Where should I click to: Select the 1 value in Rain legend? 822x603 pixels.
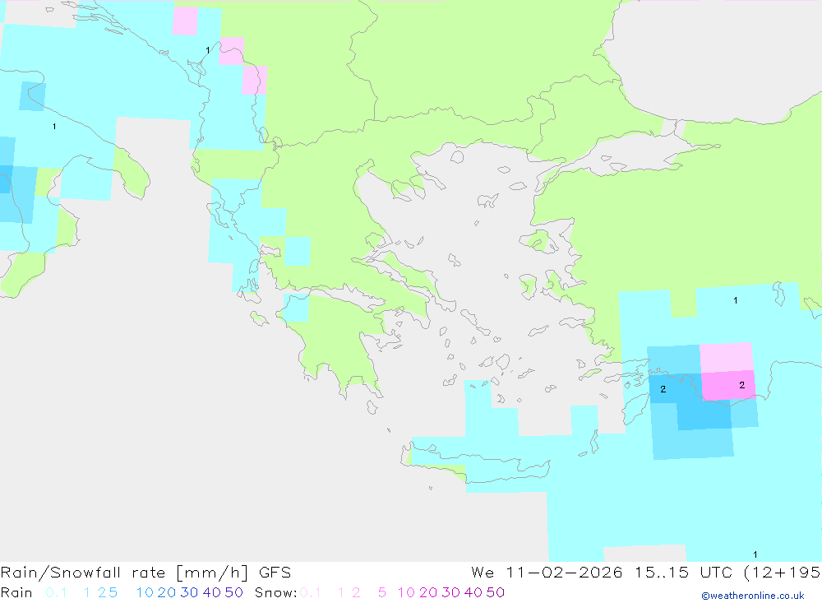(87, 592)
